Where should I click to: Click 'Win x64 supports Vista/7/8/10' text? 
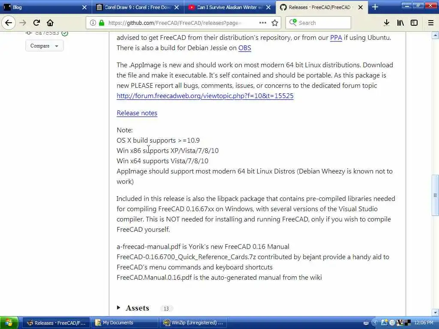click(x=162, y=161)
